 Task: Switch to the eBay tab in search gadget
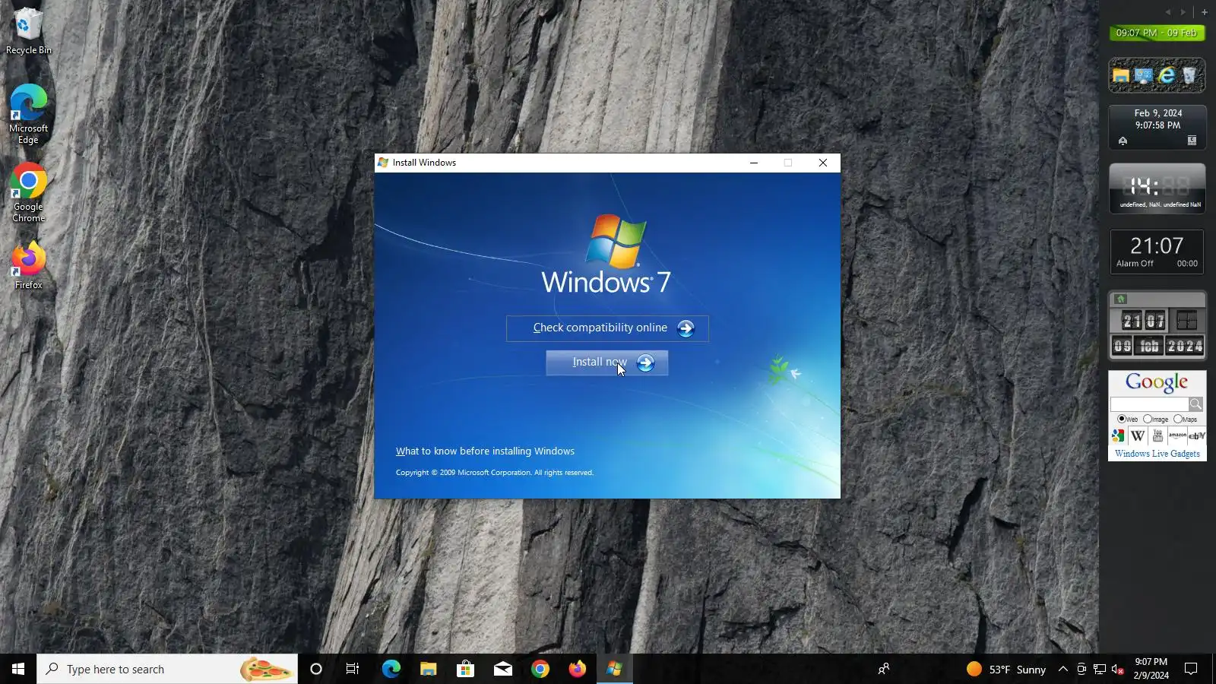(x=1197, y=435)
